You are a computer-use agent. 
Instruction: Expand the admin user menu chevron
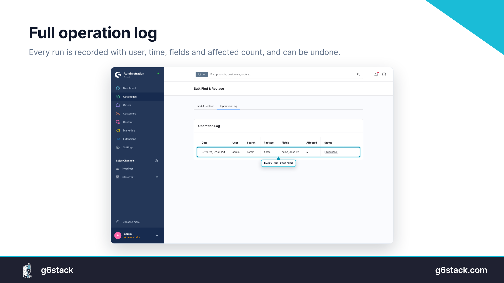point(157,236)
